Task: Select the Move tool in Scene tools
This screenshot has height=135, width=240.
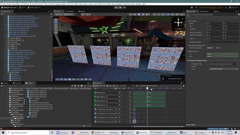Action: pos(56,22)
